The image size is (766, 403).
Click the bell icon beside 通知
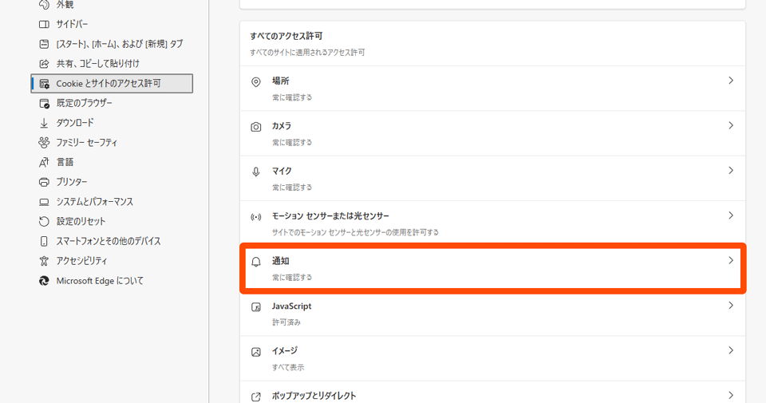coord(256,262)
